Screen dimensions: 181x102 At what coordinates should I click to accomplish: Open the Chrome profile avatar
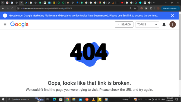pyautogui.click(x=158, y=8)
